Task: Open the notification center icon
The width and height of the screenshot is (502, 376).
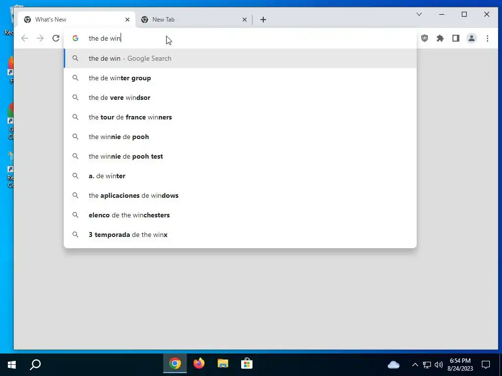Action: pyautogui.click(x=486, y=364)
